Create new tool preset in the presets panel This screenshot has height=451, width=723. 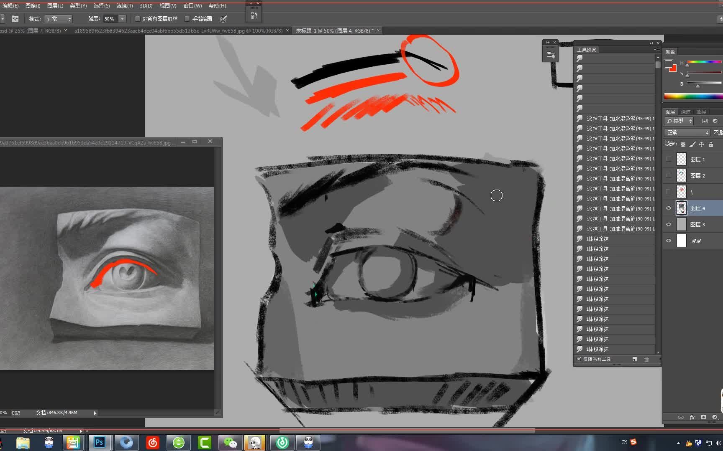pyautogui.click(x=635, y=359)
